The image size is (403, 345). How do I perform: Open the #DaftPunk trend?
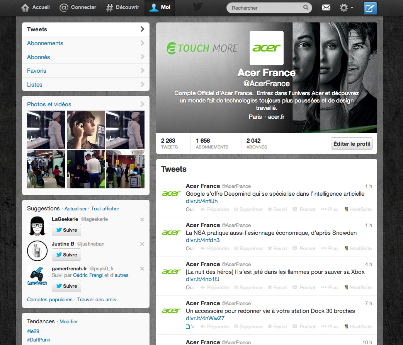pos(39,340)
